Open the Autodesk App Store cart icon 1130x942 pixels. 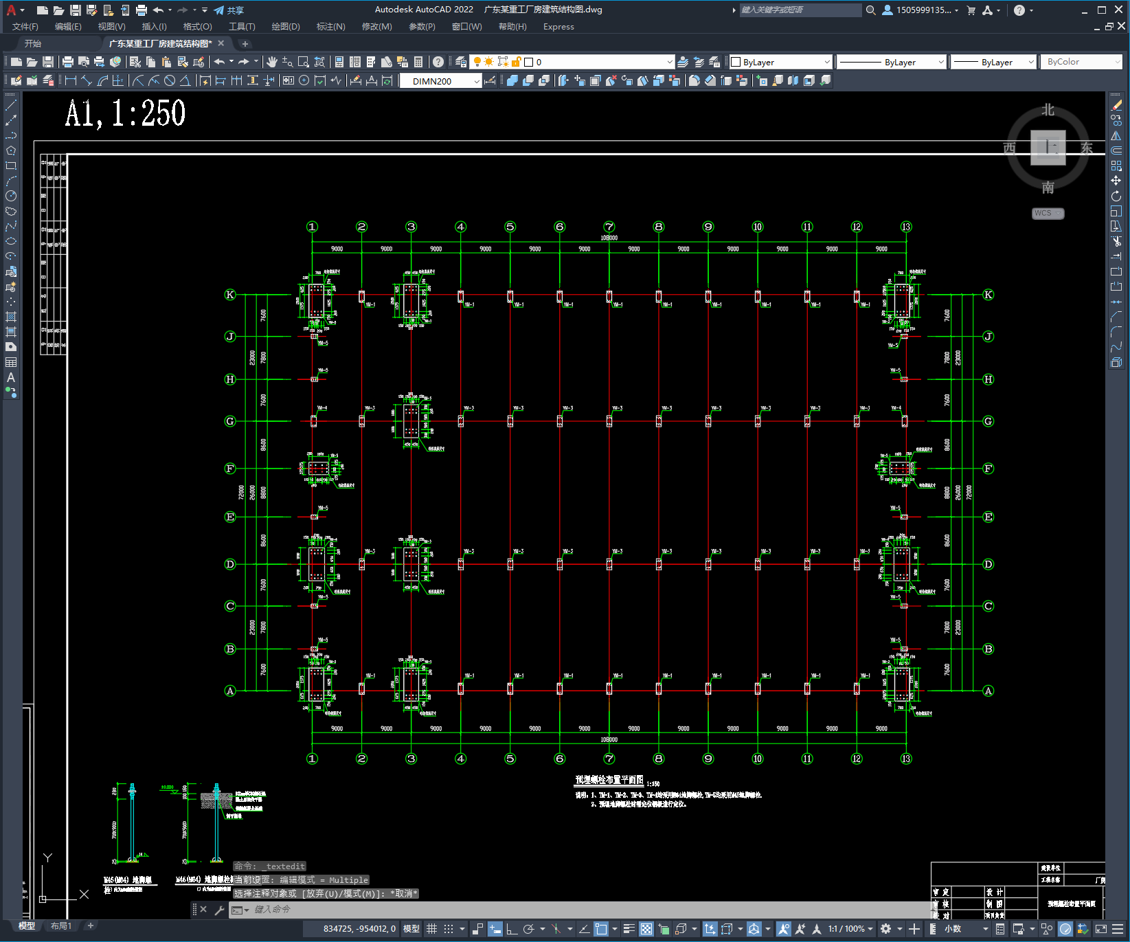(x=971, y=10)
